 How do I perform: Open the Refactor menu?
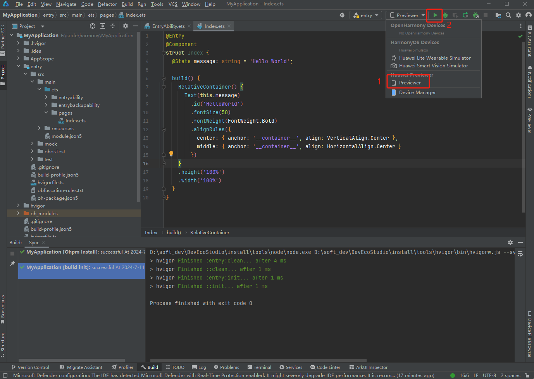pos(107,4)
